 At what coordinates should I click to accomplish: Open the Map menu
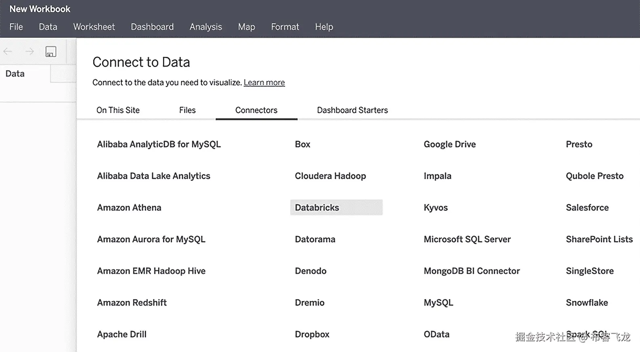247,27
